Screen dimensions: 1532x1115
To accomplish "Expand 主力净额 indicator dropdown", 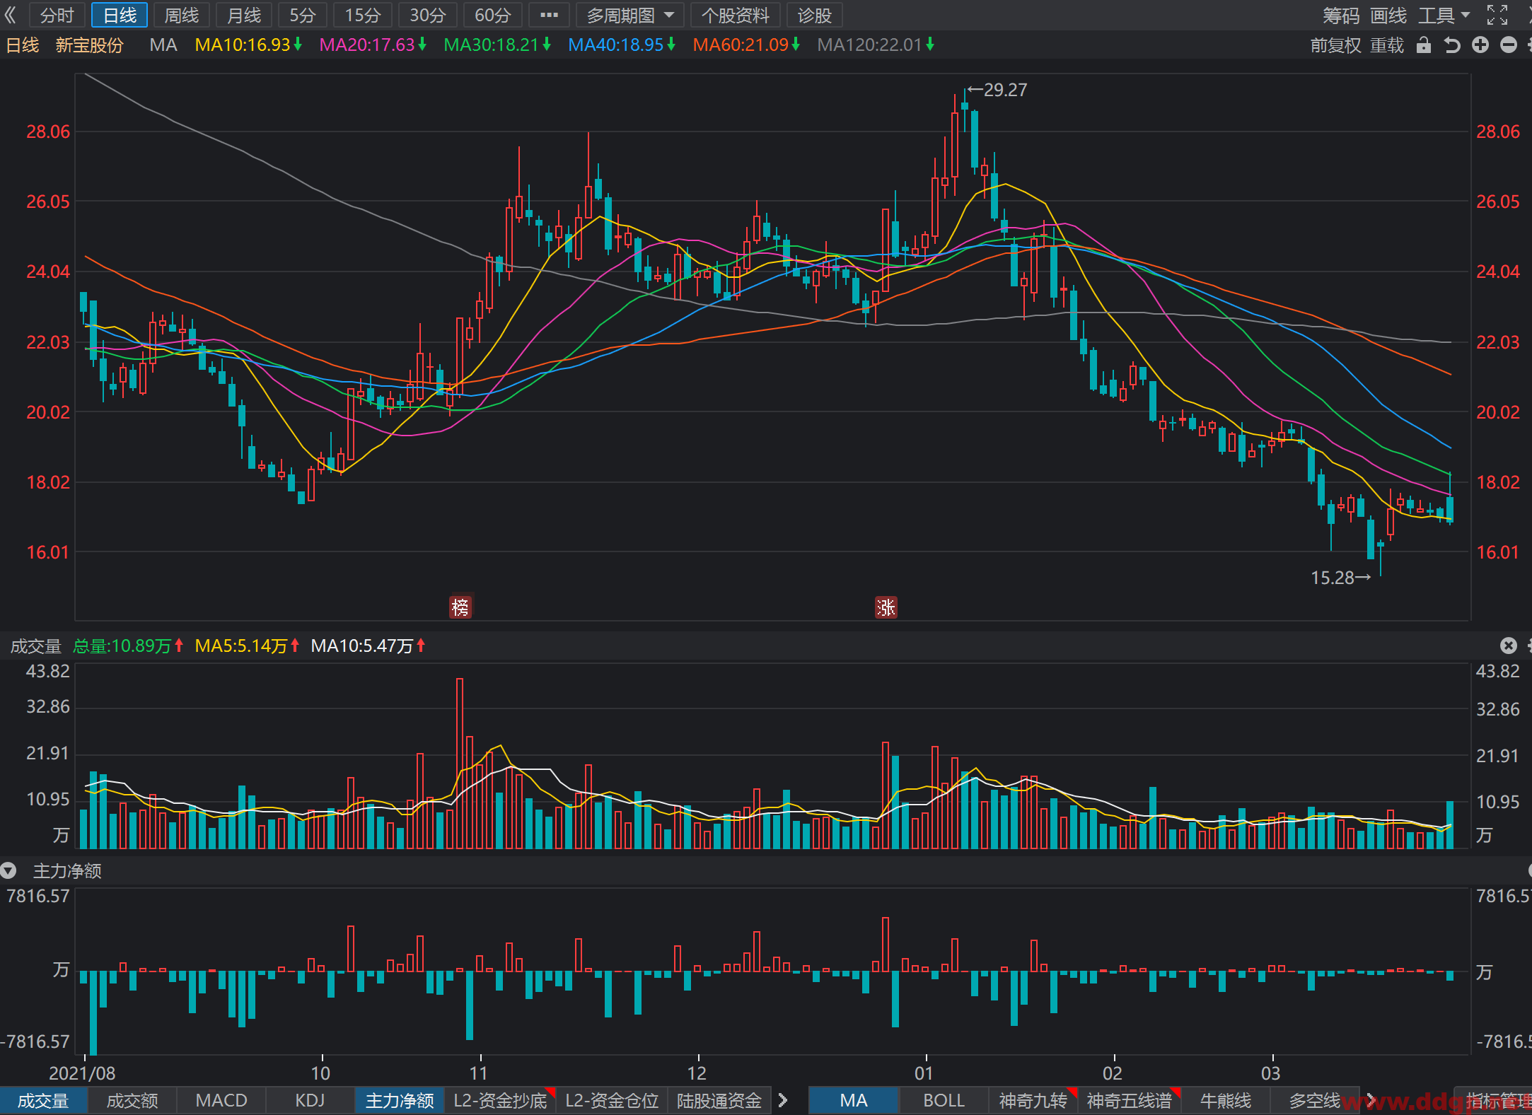I will pyautogui.click(x=8, y=870).
